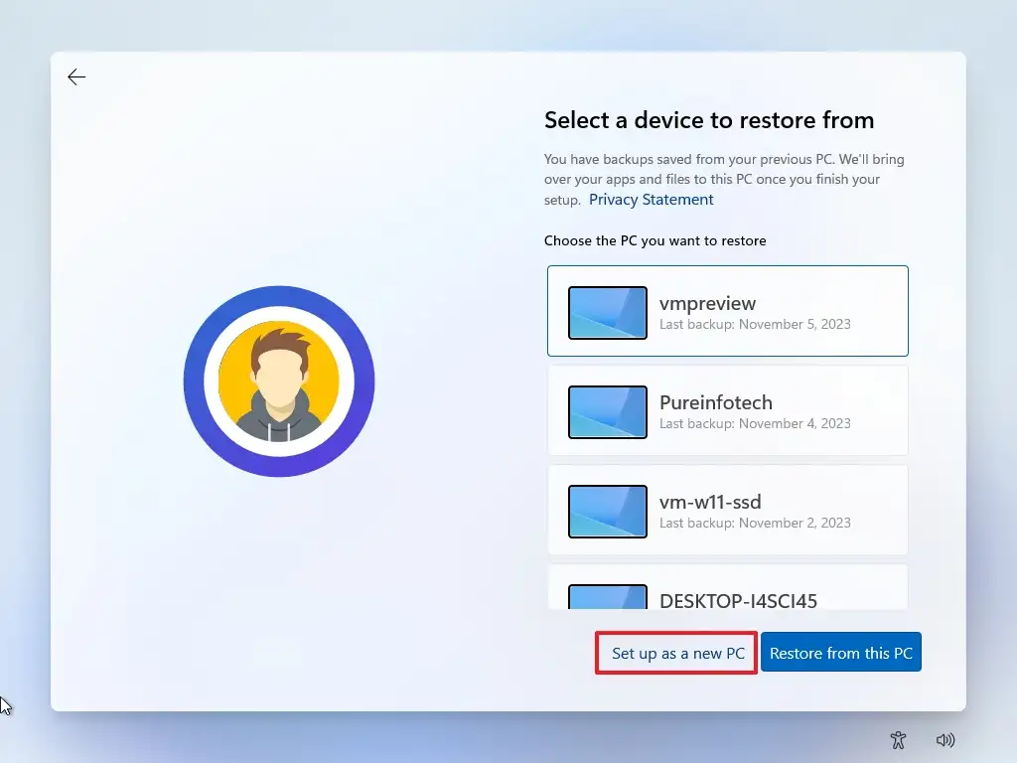
Task: Select the vmpreview device name
Action: (x=707, y=303)
